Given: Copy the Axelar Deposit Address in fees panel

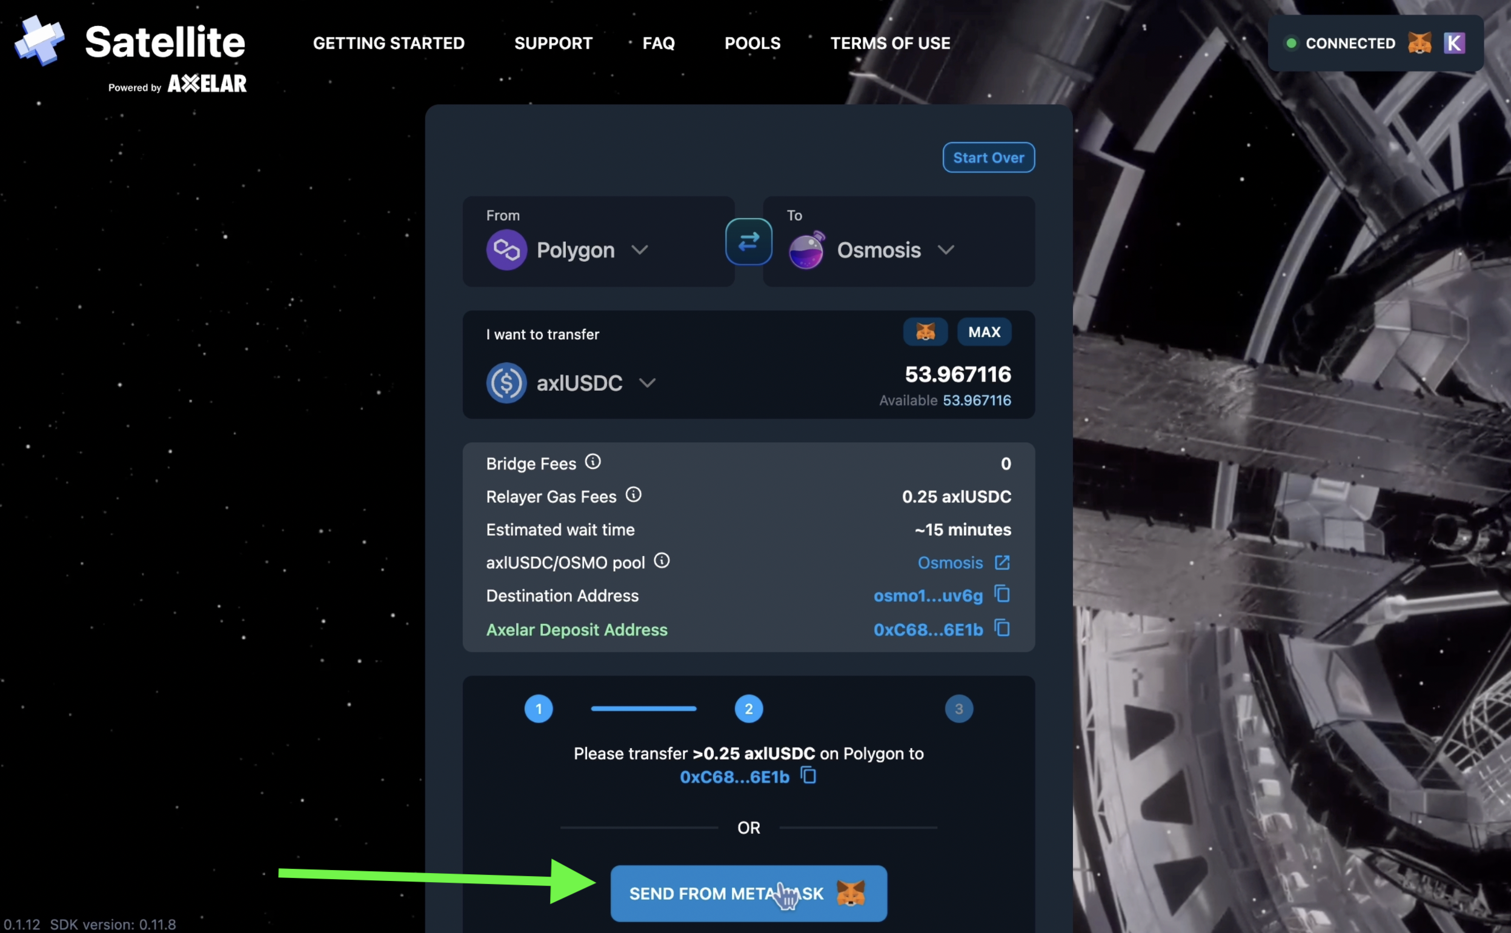Looking at the screenshot, I should (1003, 628).
